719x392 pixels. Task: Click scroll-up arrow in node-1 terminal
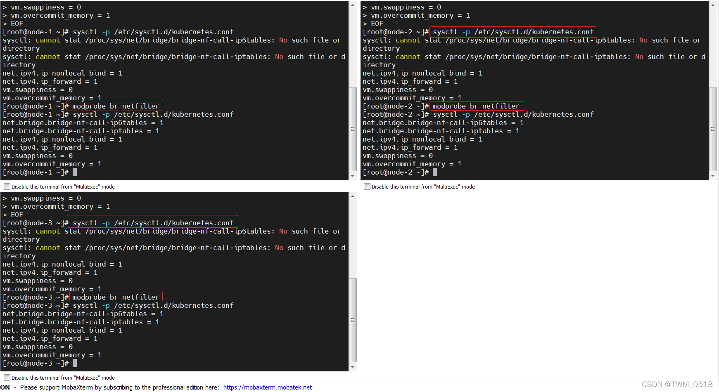pos(353,5)
